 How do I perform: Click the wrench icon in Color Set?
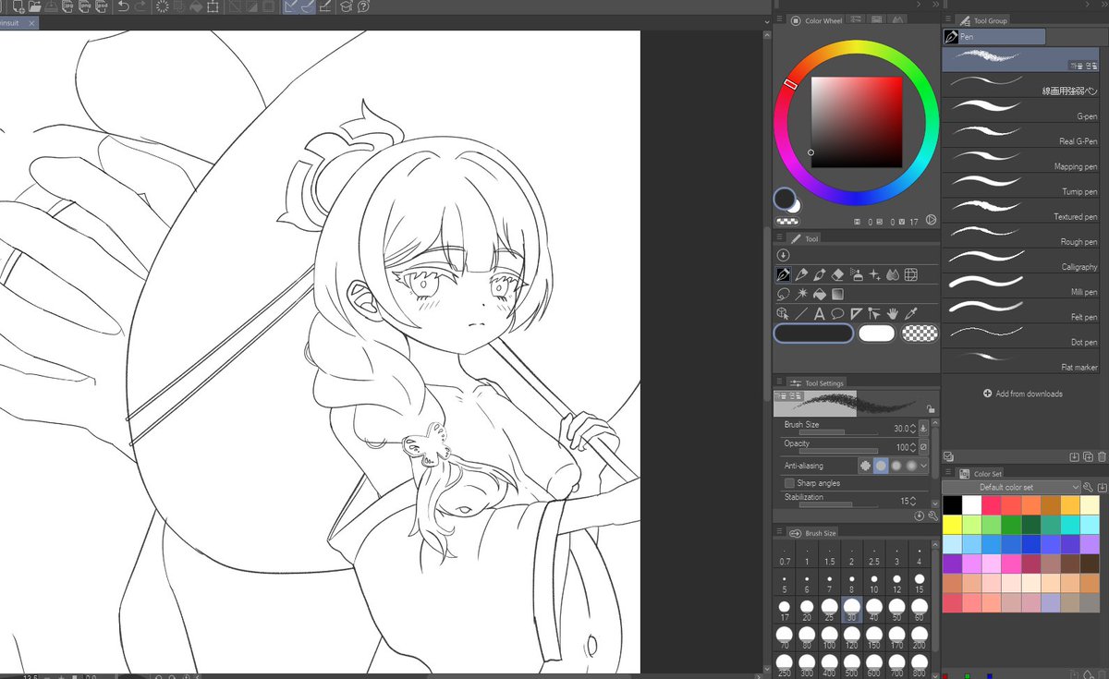pyautogui.click(x=1089, y=487)
